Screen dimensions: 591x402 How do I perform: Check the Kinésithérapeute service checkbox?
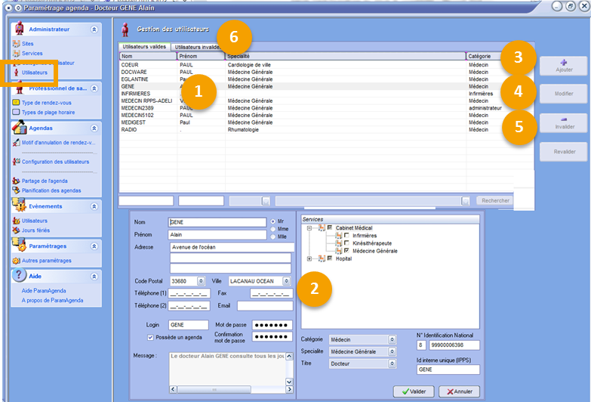click(x=346, y=243)
